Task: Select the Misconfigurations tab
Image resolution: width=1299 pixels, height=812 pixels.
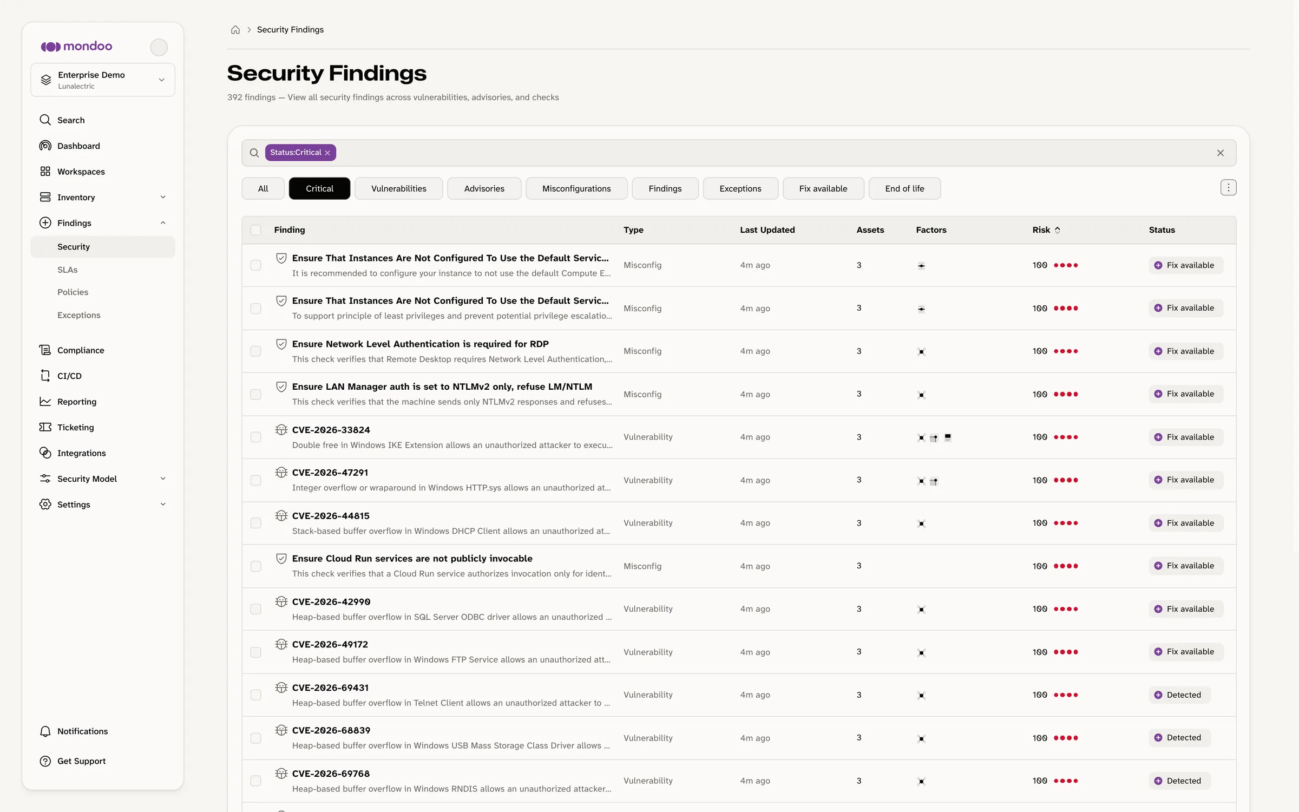Action: click(576, 188)
